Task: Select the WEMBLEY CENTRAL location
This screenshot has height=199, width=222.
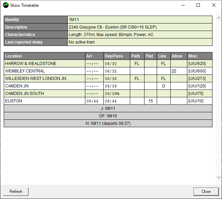Action: [45, 71]
